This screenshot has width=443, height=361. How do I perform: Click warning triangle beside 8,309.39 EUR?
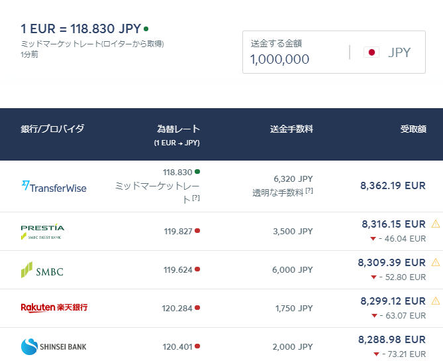[x=436, y=263]
